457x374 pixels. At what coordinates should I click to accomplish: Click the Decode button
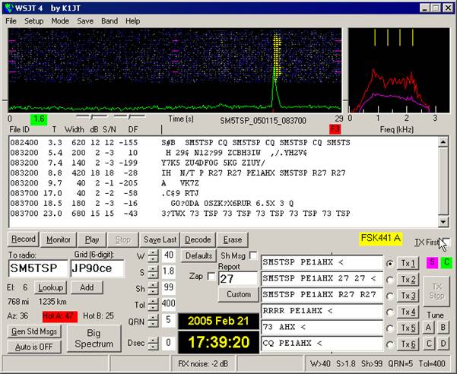pos(198,239)
